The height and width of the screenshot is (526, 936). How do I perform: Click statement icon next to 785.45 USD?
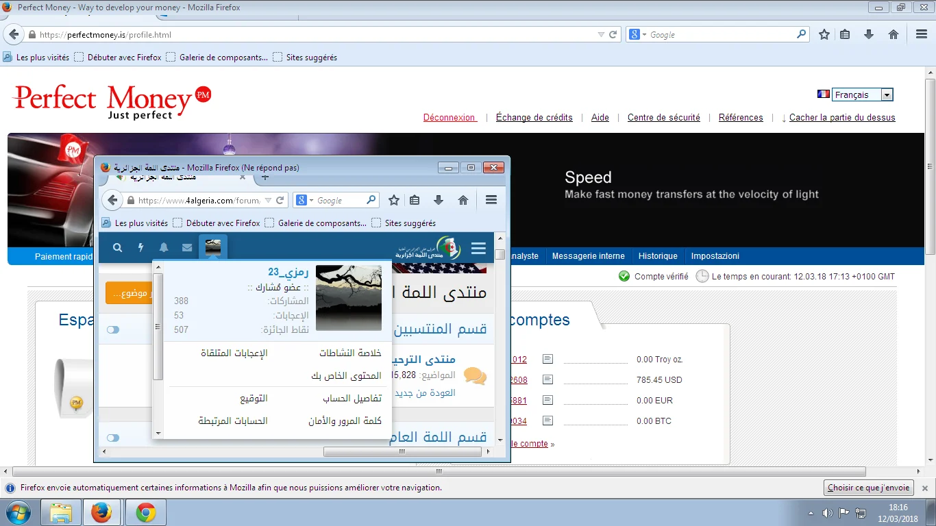[x=547, y=379]
